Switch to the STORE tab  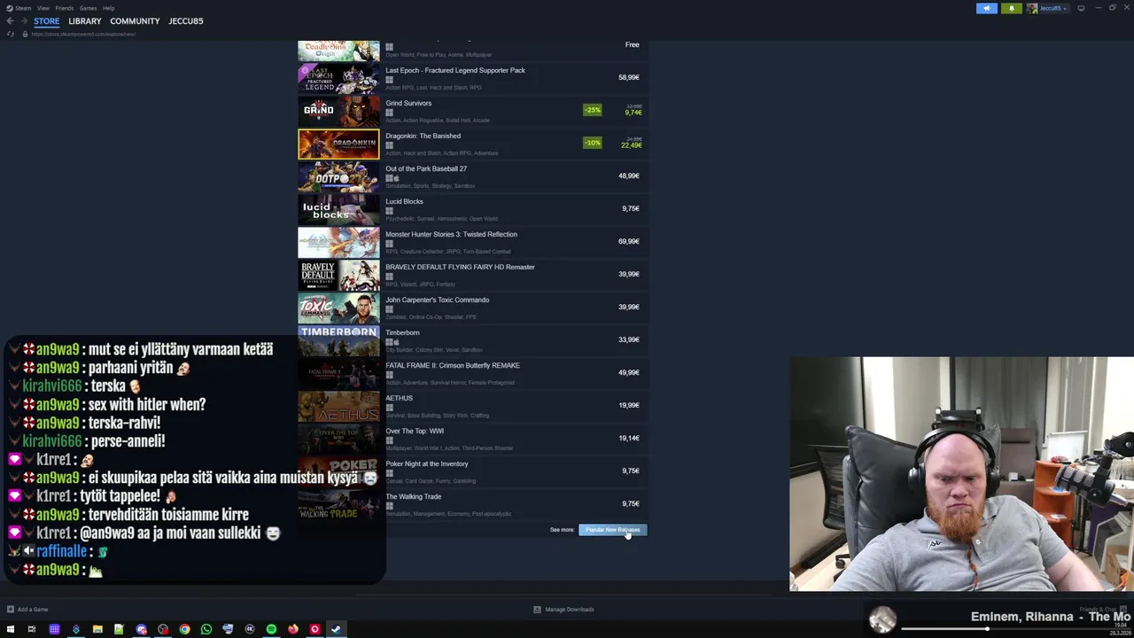click(x=47, y=21)
